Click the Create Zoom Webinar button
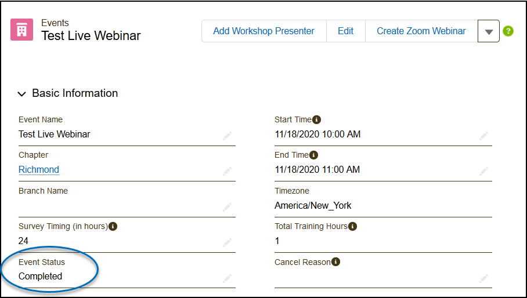Image resolution: width=527 pixels, height=298 pixels. [x=421, y=31]
